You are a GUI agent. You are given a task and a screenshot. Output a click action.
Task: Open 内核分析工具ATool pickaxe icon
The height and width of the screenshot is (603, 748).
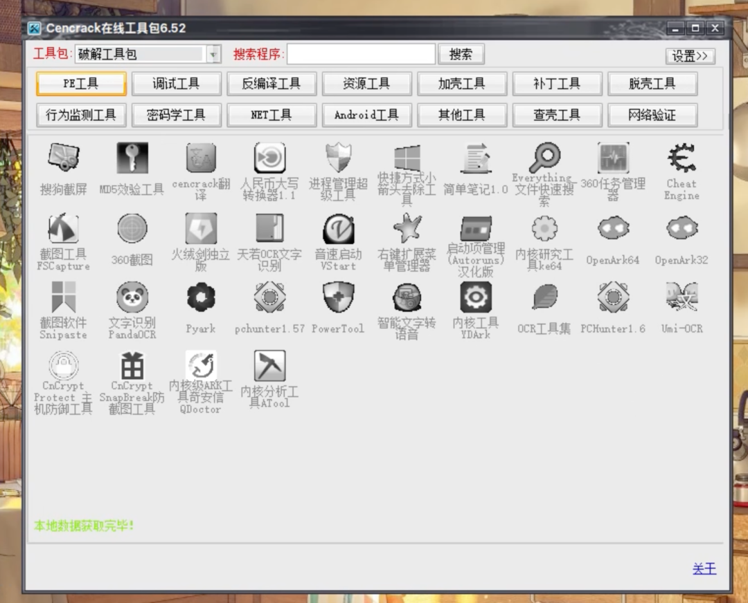(269, 365)
